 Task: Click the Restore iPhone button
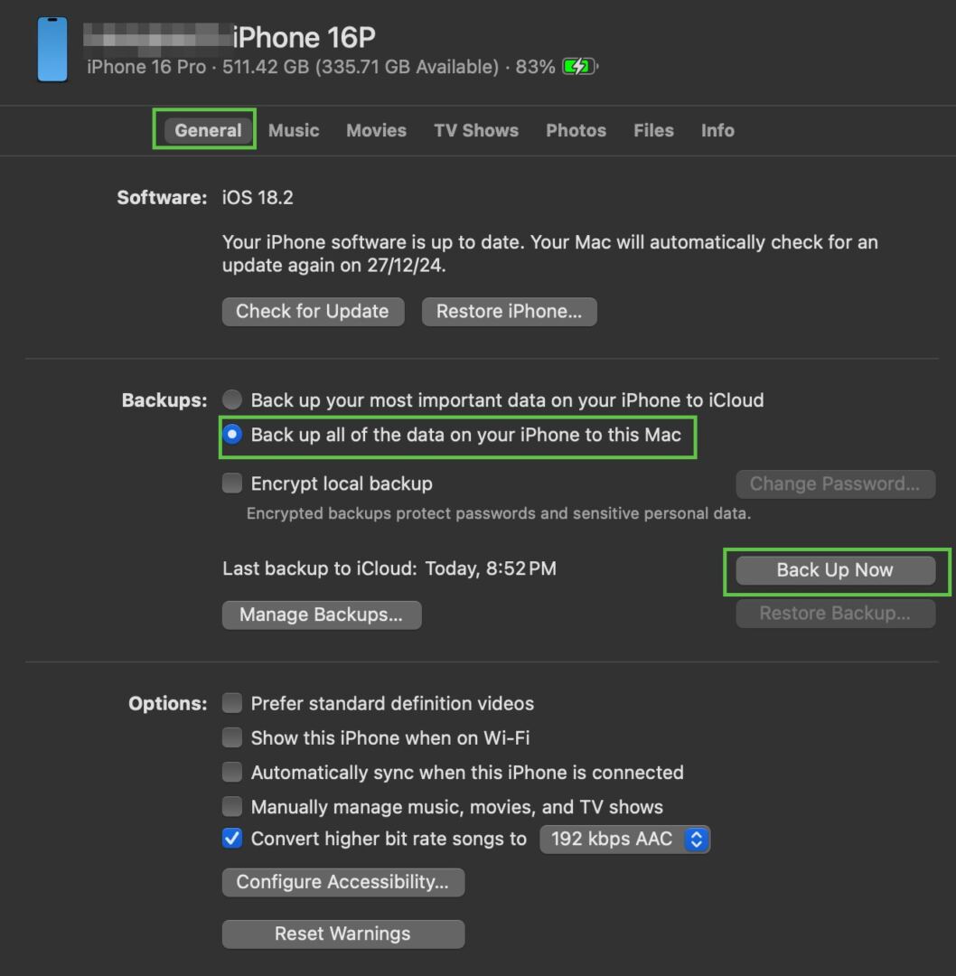pos(509,312)
